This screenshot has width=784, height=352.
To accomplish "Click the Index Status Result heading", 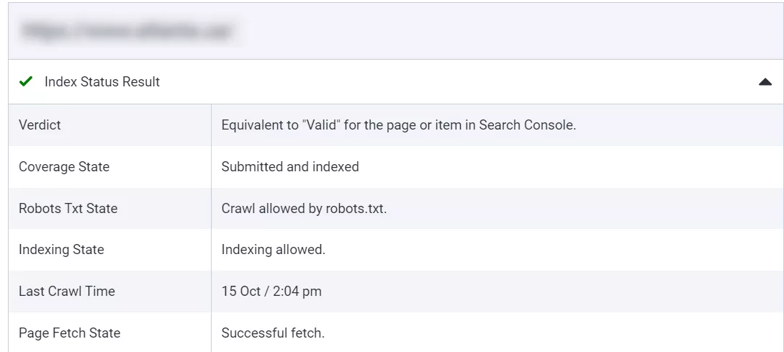I will pyautogui.click(x=102, y=82).
